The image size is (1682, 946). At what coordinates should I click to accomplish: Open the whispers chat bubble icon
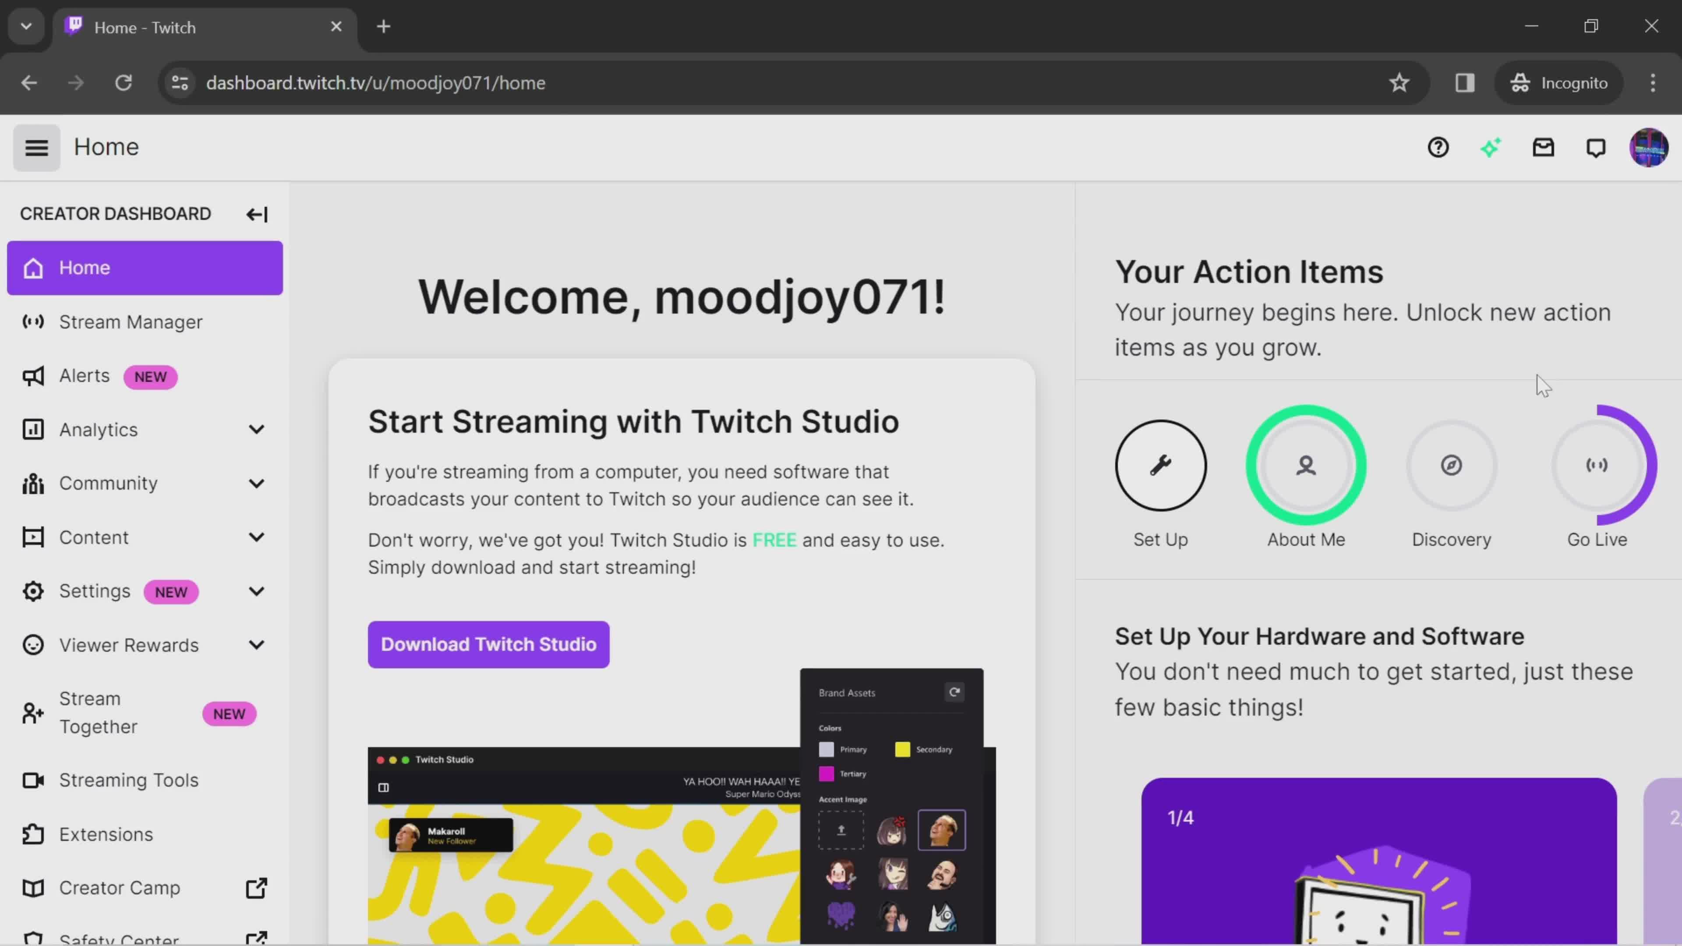[x=1596, y=148]
